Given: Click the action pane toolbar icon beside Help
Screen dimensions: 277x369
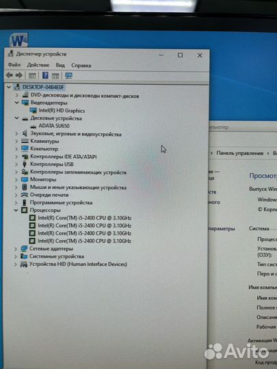Looking at the screenshot, I should tap(55, 76).
